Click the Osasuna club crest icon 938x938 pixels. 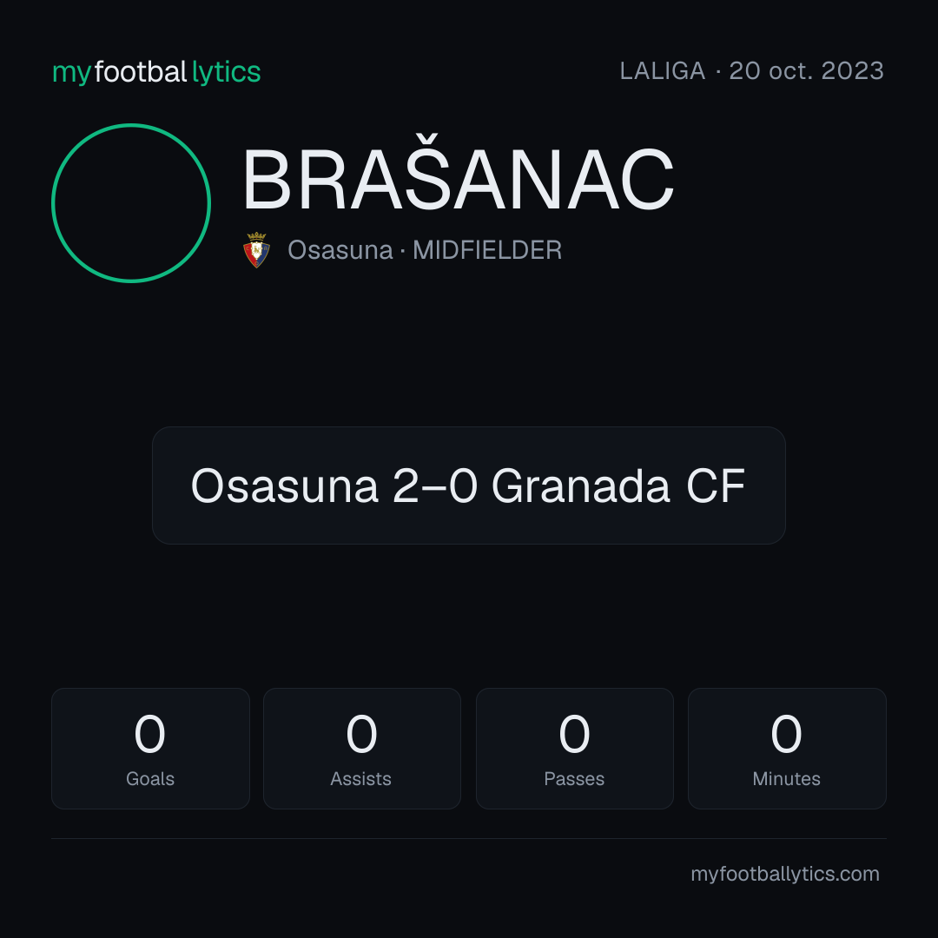coord(256,249)
